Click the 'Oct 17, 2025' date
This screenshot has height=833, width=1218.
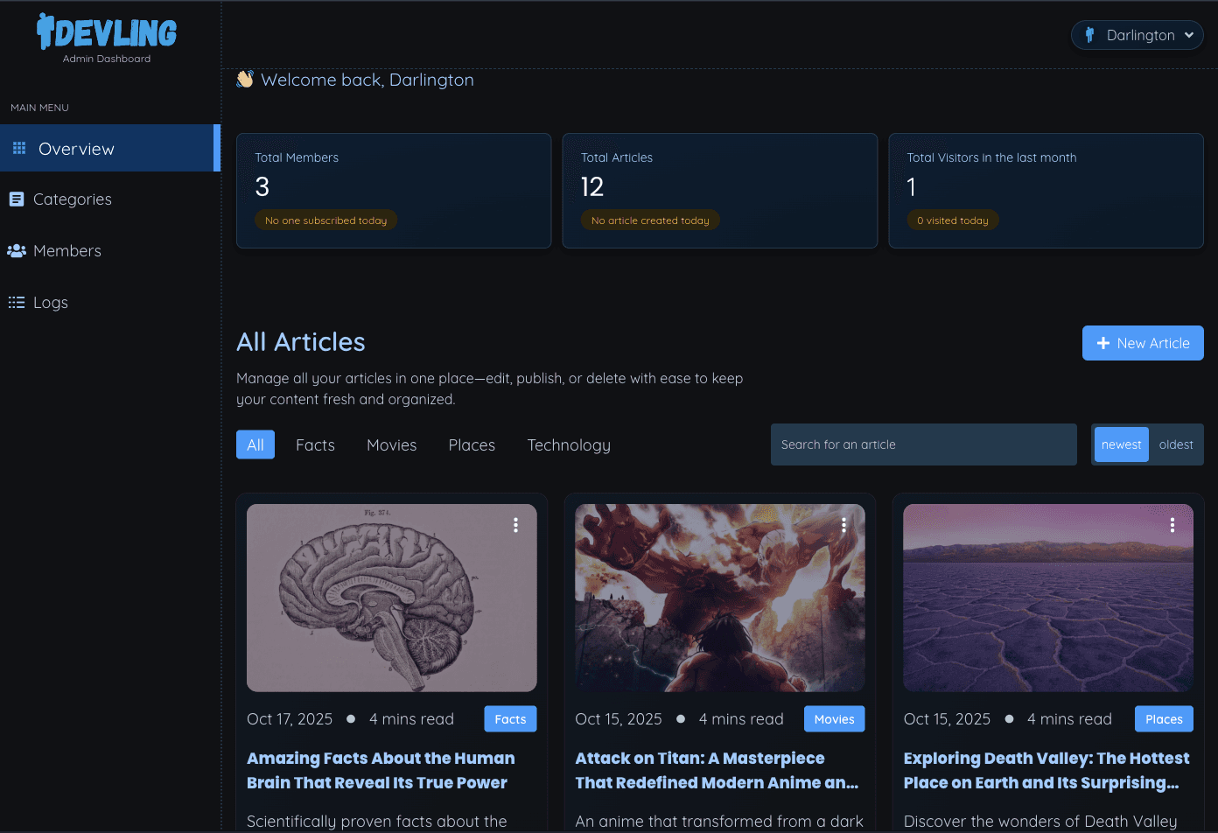coord(290,719)
